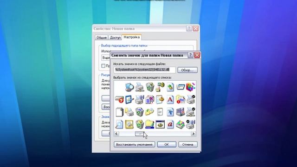This screenshot has width=297, height=167.
Task: Choose the colorful cubes icon
Action: coord(190,87)
